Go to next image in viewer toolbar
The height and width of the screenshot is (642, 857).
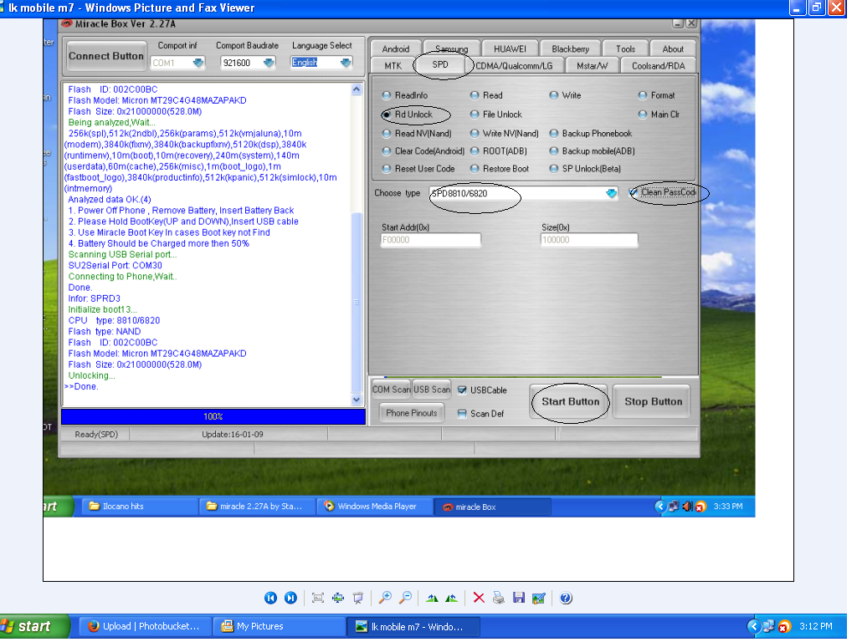coord(290,598)
